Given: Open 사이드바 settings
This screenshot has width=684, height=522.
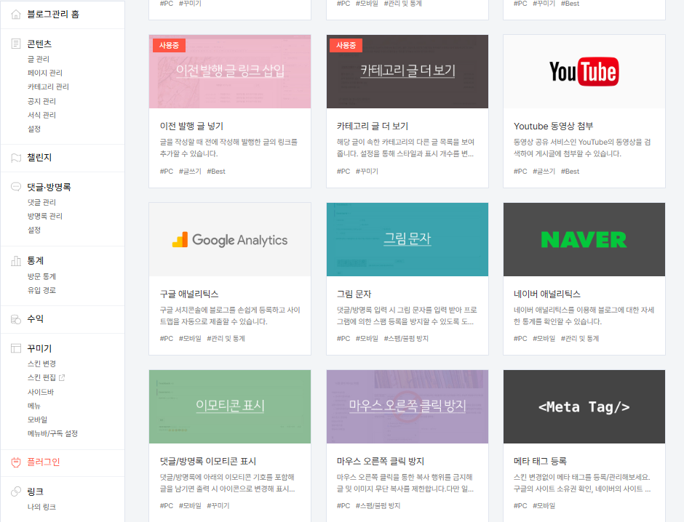Looking at the screenshot, I should pyautogui.click(x=41, y=392).
